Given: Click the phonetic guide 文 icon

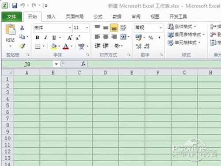Looking at the screenshot, I should pos(81,46).
